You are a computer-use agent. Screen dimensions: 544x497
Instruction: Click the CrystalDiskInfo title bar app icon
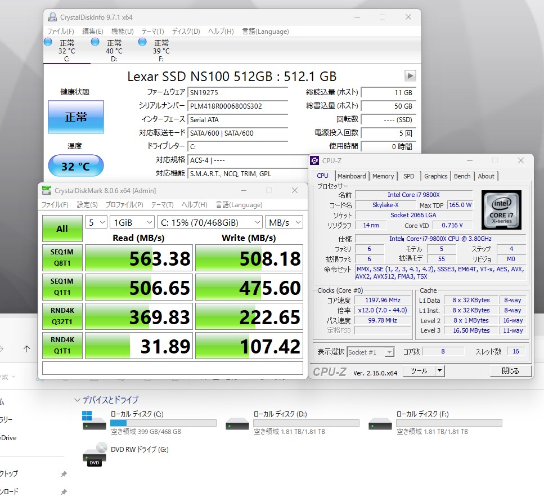tap(52, 17)
